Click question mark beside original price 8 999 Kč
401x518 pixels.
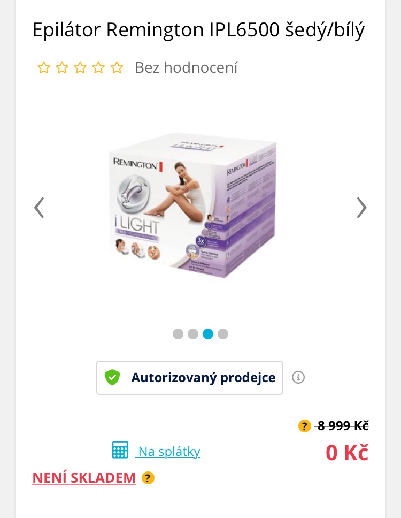coord(304,426)
